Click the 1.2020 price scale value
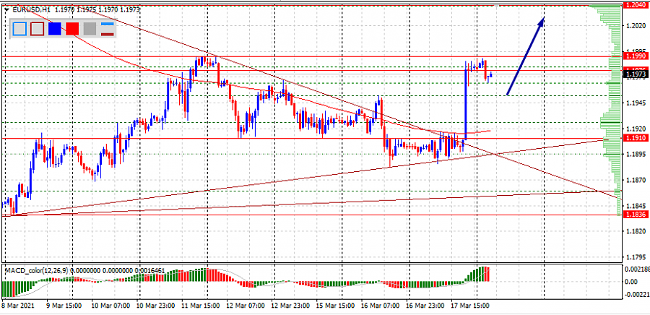Image resolution: width=650 pixels, height=315 pixels. click(638, 26)
